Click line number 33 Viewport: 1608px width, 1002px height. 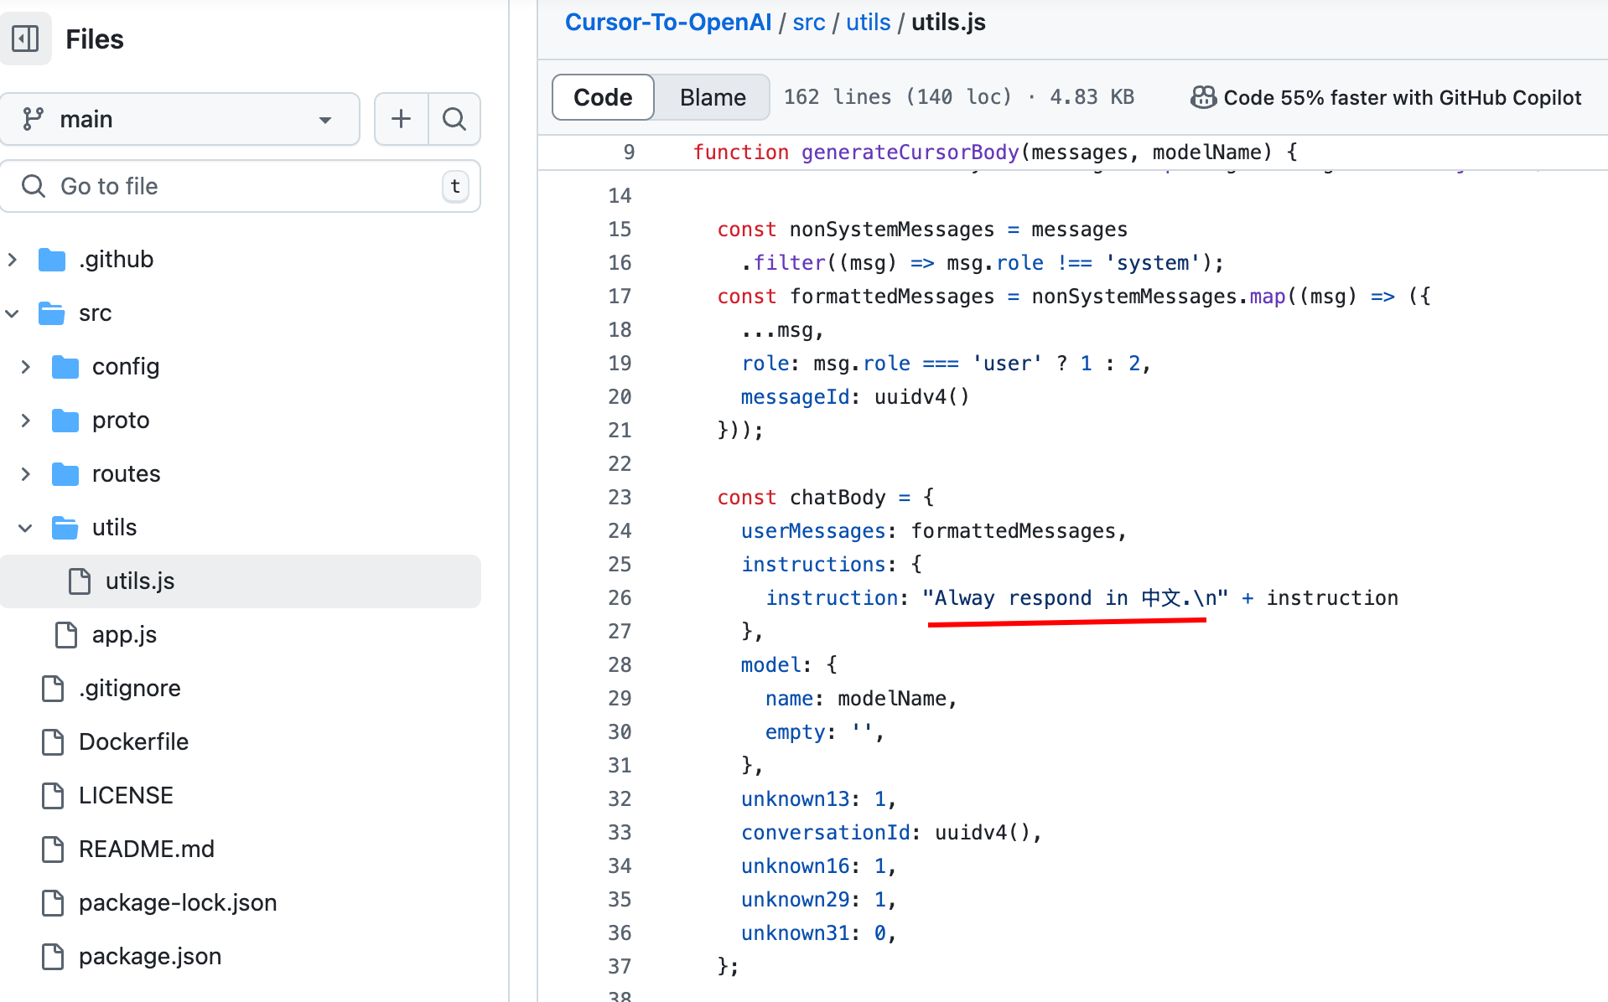pos(620,833)
